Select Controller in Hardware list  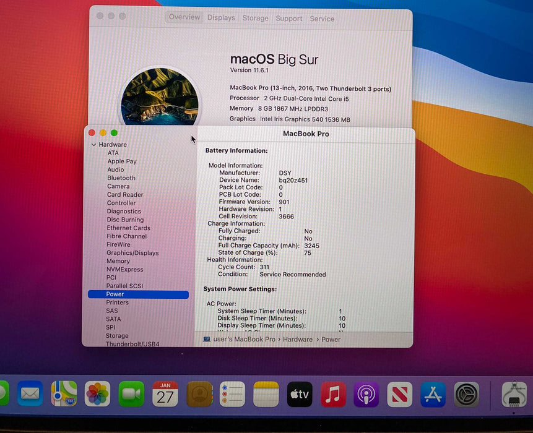point(121,203)
